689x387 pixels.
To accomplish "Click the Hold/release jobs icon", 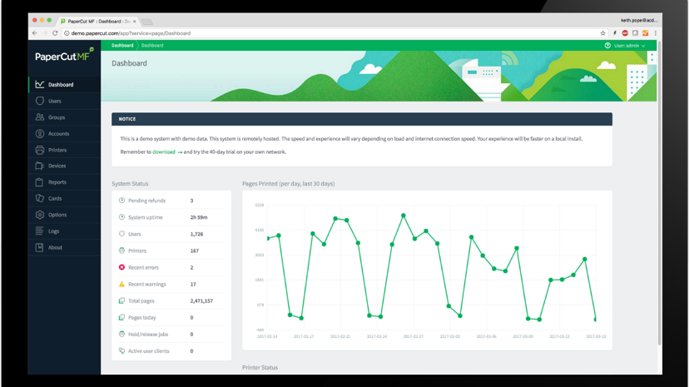I will point(121,334).
